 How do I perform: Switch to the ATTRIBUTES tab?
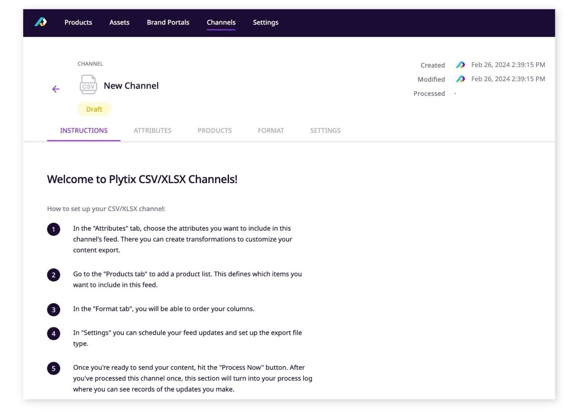[152, 130]
